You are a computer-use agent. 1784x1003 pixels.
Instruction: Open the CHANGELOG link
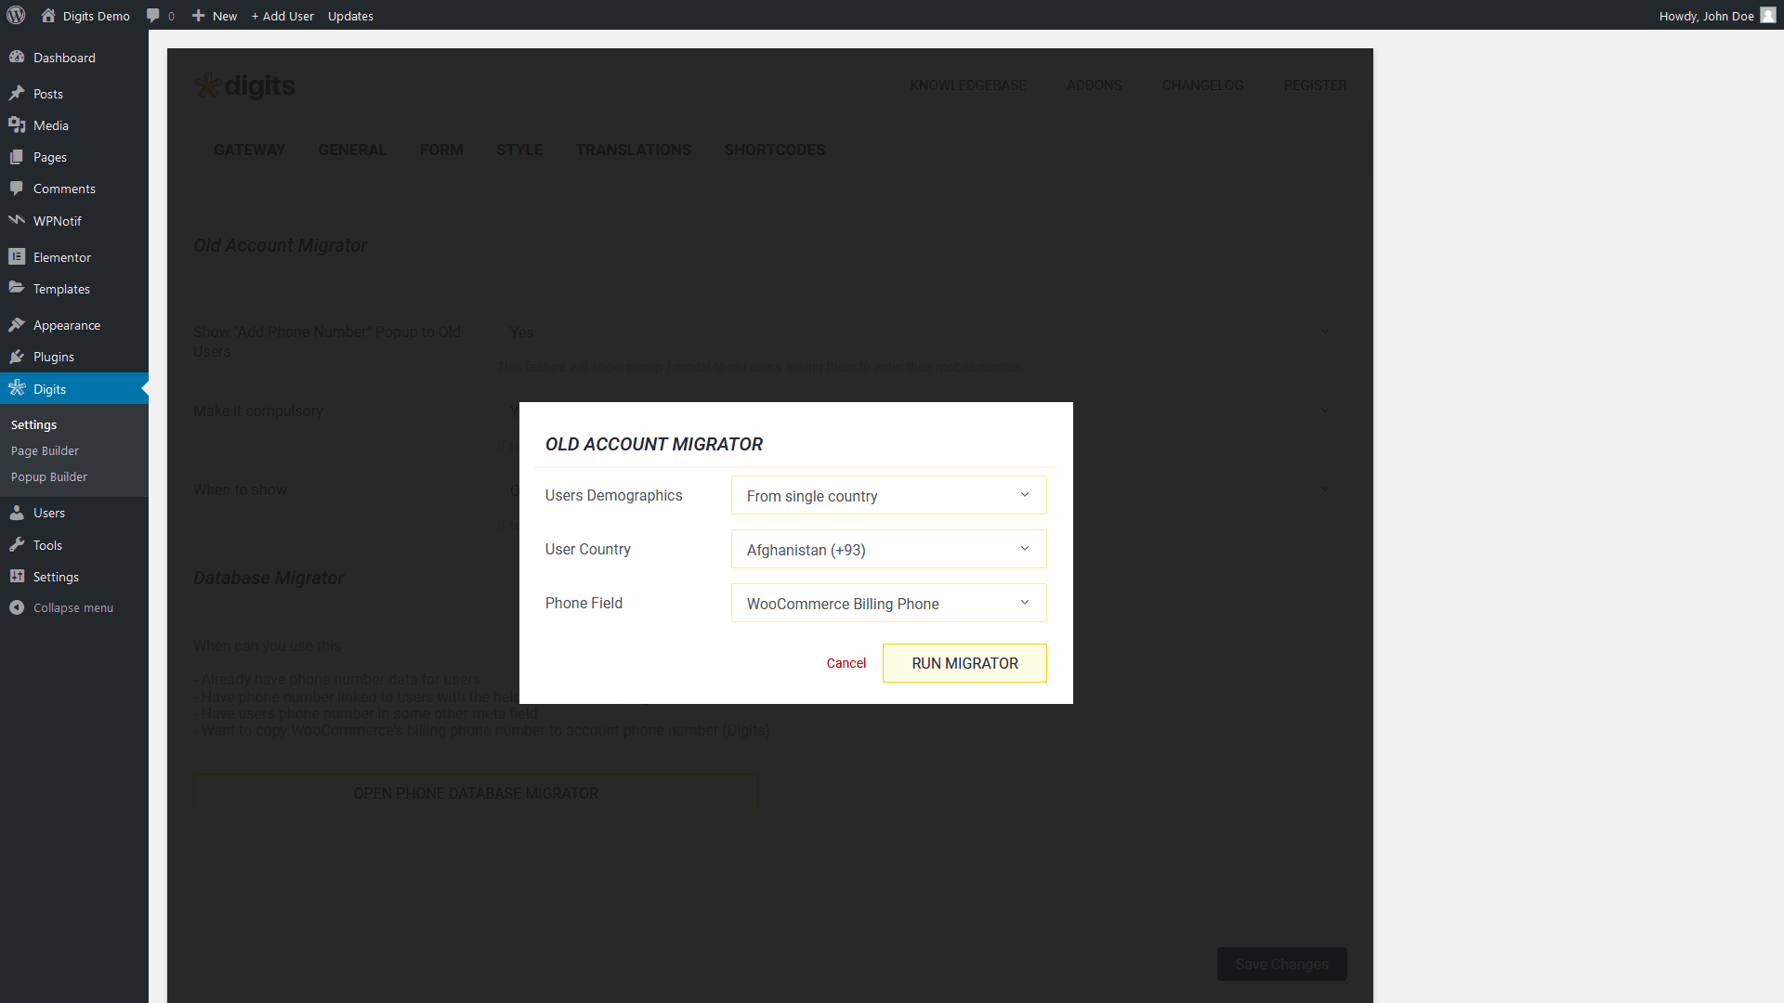(1202, 85)
